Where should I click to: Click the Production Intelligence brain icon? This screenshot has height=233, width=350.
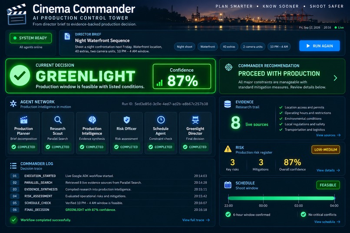(x=92, y=120)
